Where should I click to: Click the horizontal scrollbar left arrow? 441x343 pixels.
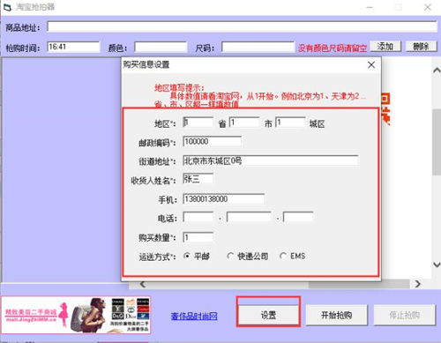pyautogui.click(x=143, y=284)
